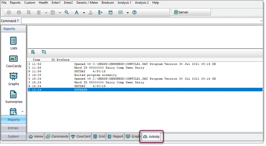Click the panel collapse arrow icon

pyautogui.click(x=100, y=12)
